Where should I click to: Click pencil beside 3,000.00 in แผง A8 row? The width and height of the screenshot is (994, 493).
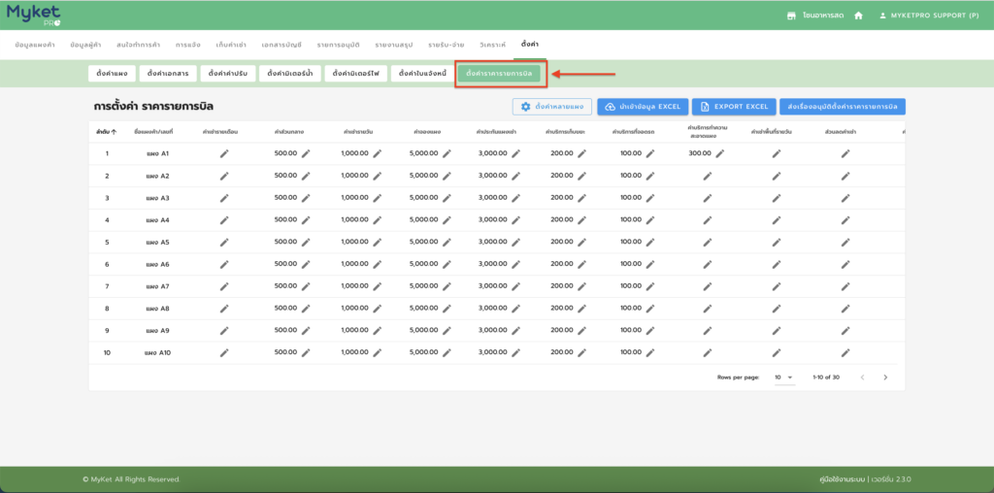pyautogui.click(x=516, y=309)
